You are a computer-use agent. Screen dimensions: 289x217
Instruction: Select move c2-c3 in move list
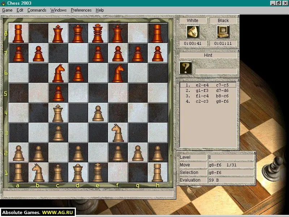[202, 101]
